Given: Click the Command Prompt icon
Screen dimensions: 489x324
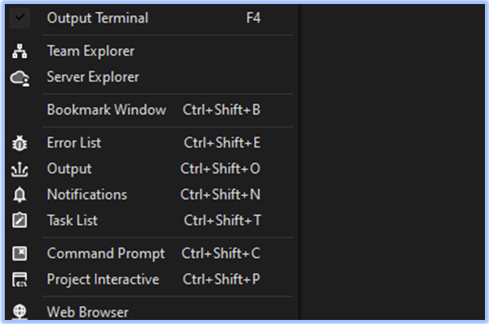Looking at the screenshot, I should click(21, 254).
